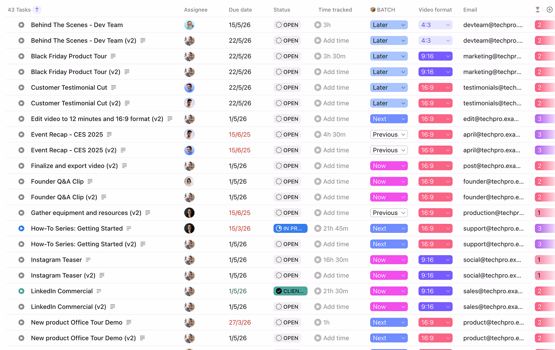Open 9:16 format dropdown for LinkedIn Commercial (v2)
The image size is (555, 350).
pos(435,307)
